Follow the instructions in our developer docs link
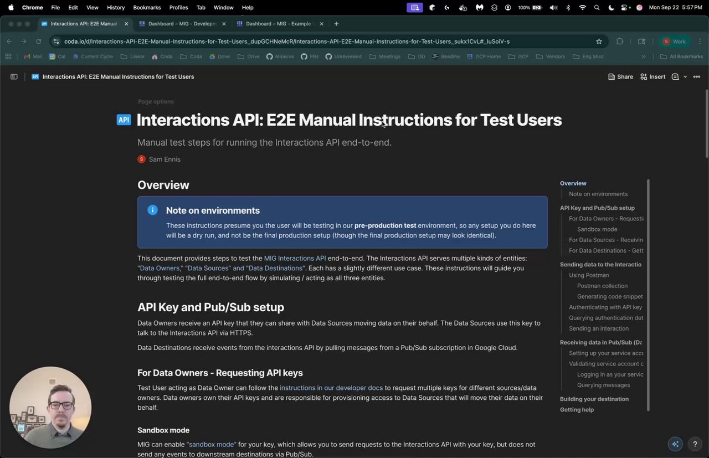This screenshot has height=458, width=709. coord(331,388)
